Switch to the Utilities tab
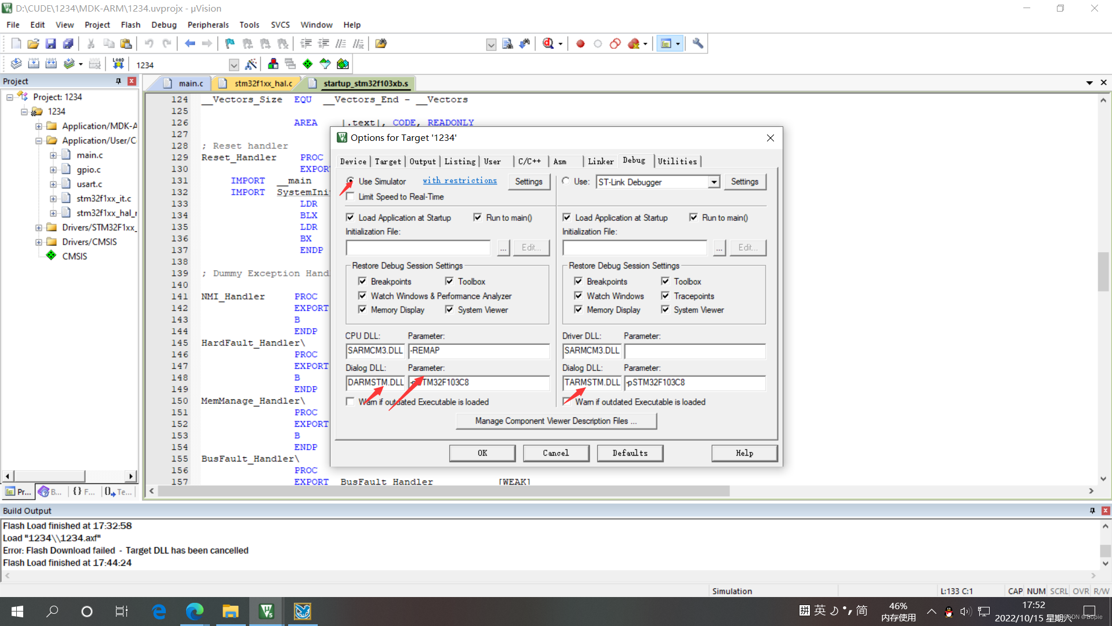1112x626 pixels. [x=677, y=162]
